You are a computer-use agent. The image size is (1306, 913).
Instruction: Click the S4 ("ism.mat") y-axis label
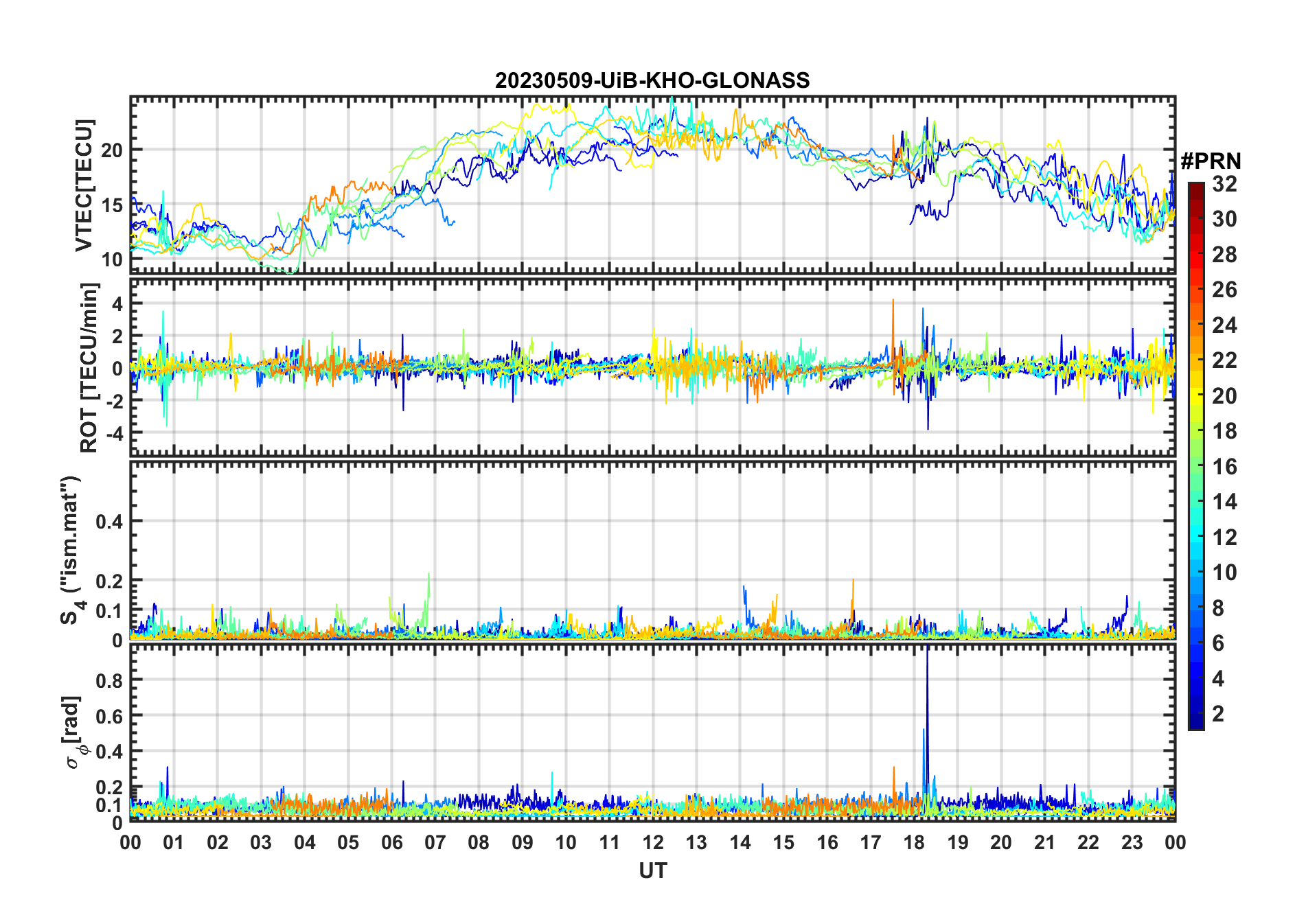tap(71, 551)
